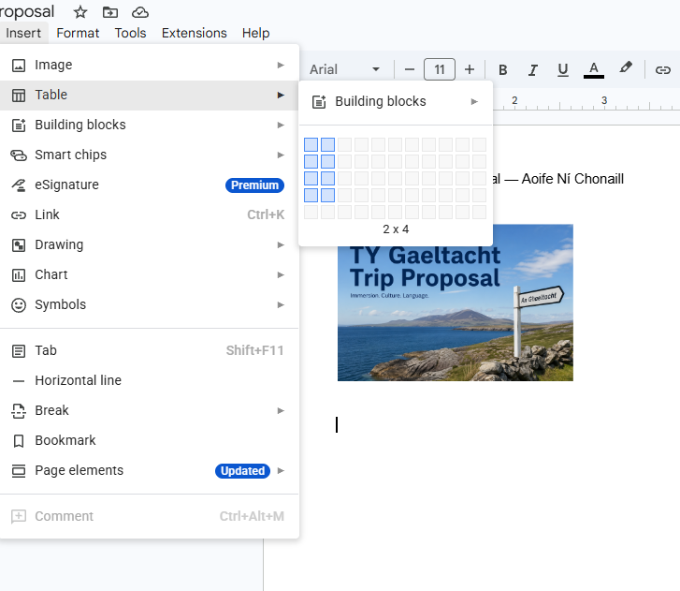This screenshot has width=680, height=591.
Task: Expand Building blocks arrow in Table submenu
Action: coord(474,101)
